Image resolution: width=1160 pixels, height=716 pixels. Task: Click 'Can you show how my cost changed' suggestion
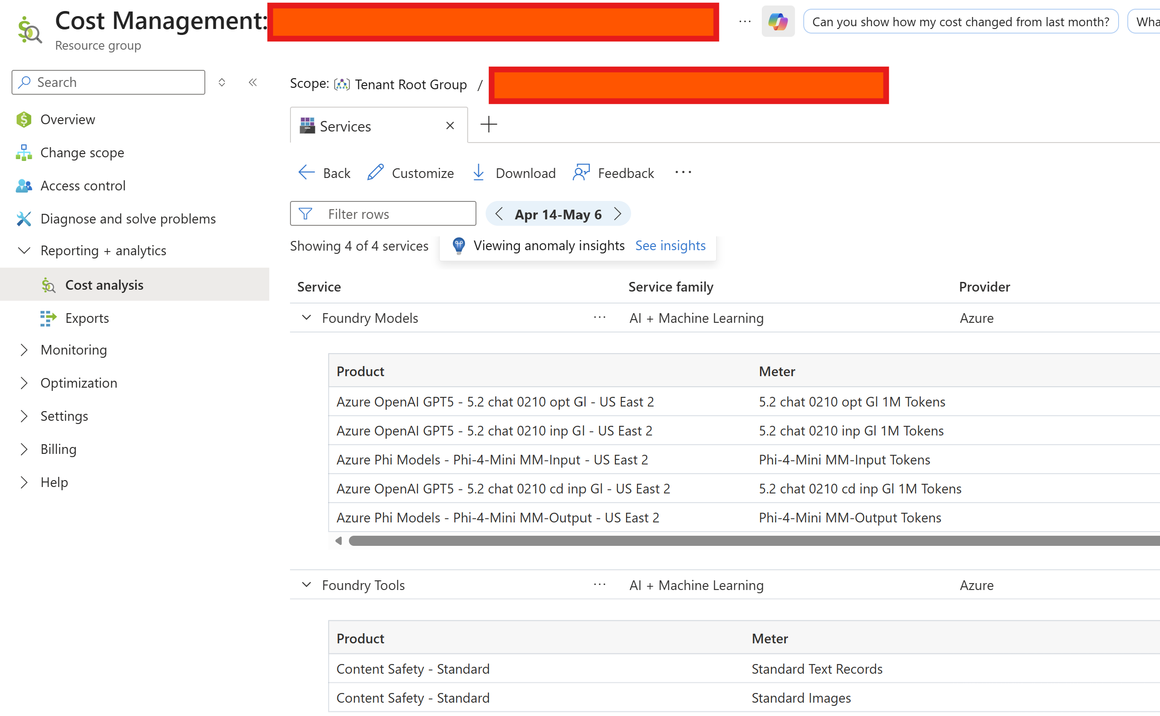[961, 22]
